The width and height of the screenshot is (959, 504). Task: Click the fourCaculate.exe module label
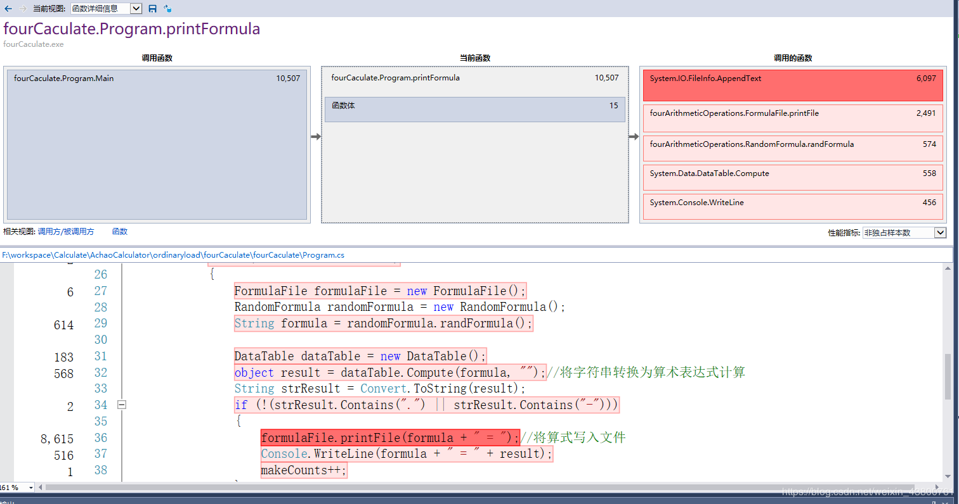(34, 44)
